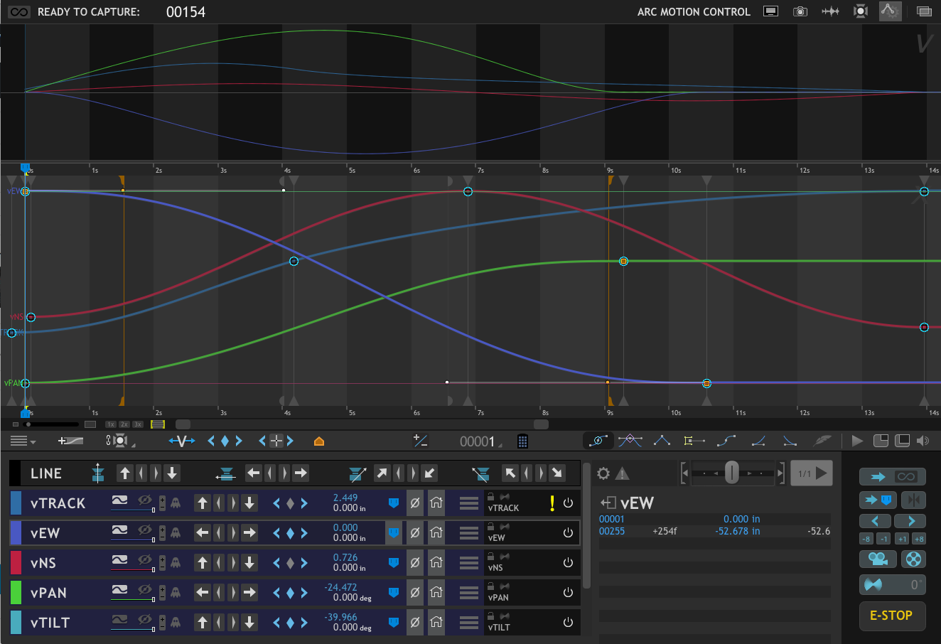The height and width of the screenshot is (644, 941).
Task: Click the go-to-loop arrow infinity button
Action: pyautogui.click(x=892, y=476)
